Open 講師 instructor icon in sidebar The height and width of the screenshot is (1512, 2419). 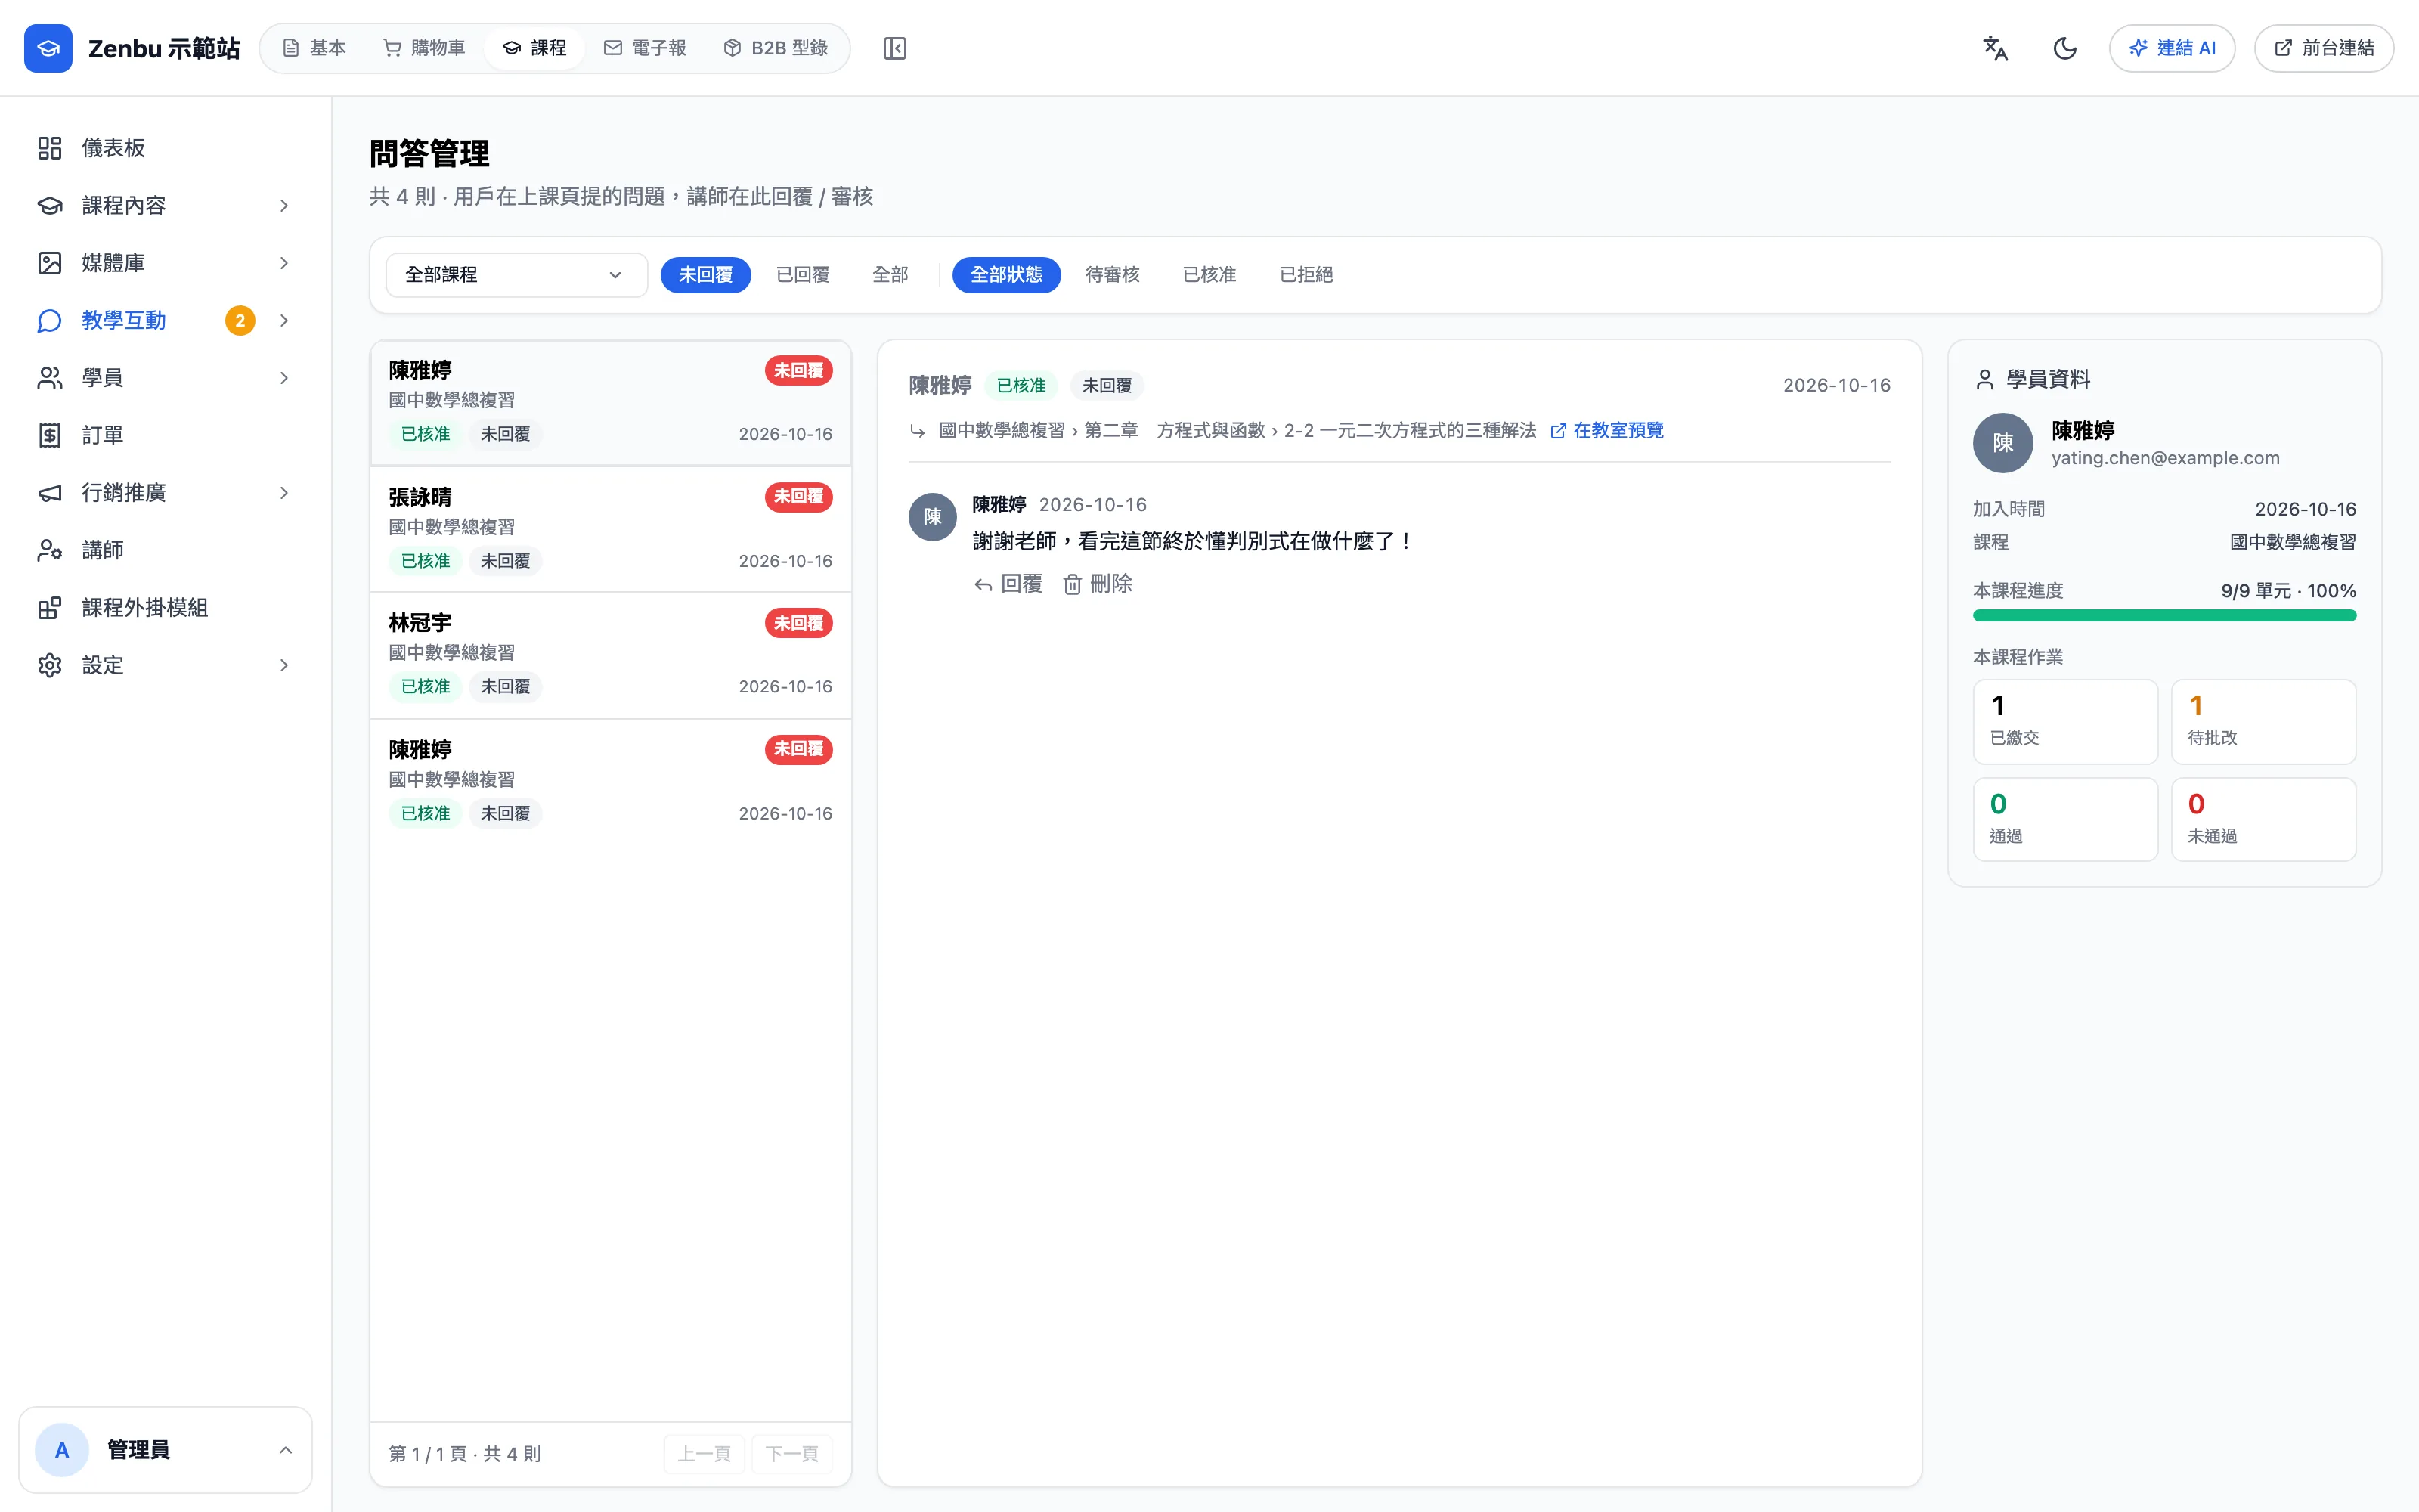pyautogui.click(x=50, y=550)
